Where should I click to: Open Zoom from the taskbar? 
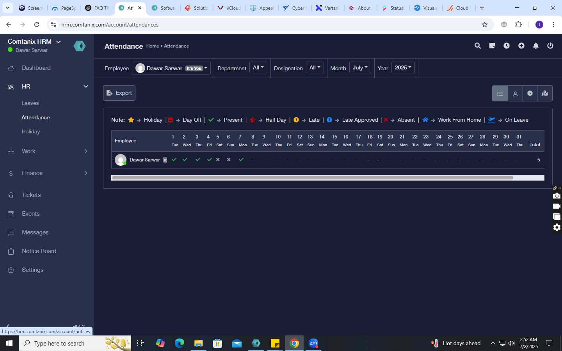click(313, 343)
